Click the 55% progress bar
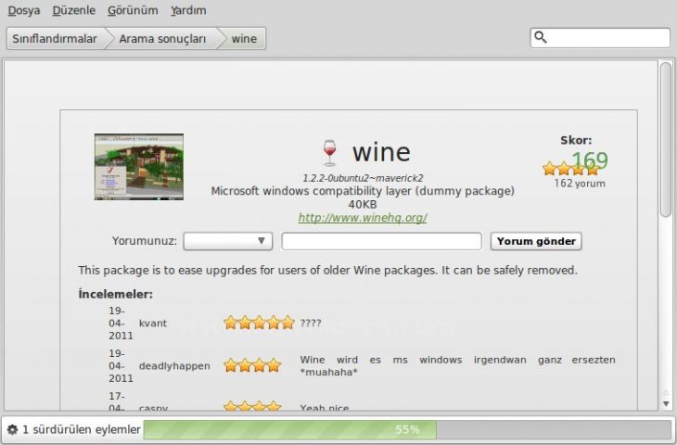The height and width of the screenshot is (445, 677). [406, 430]
